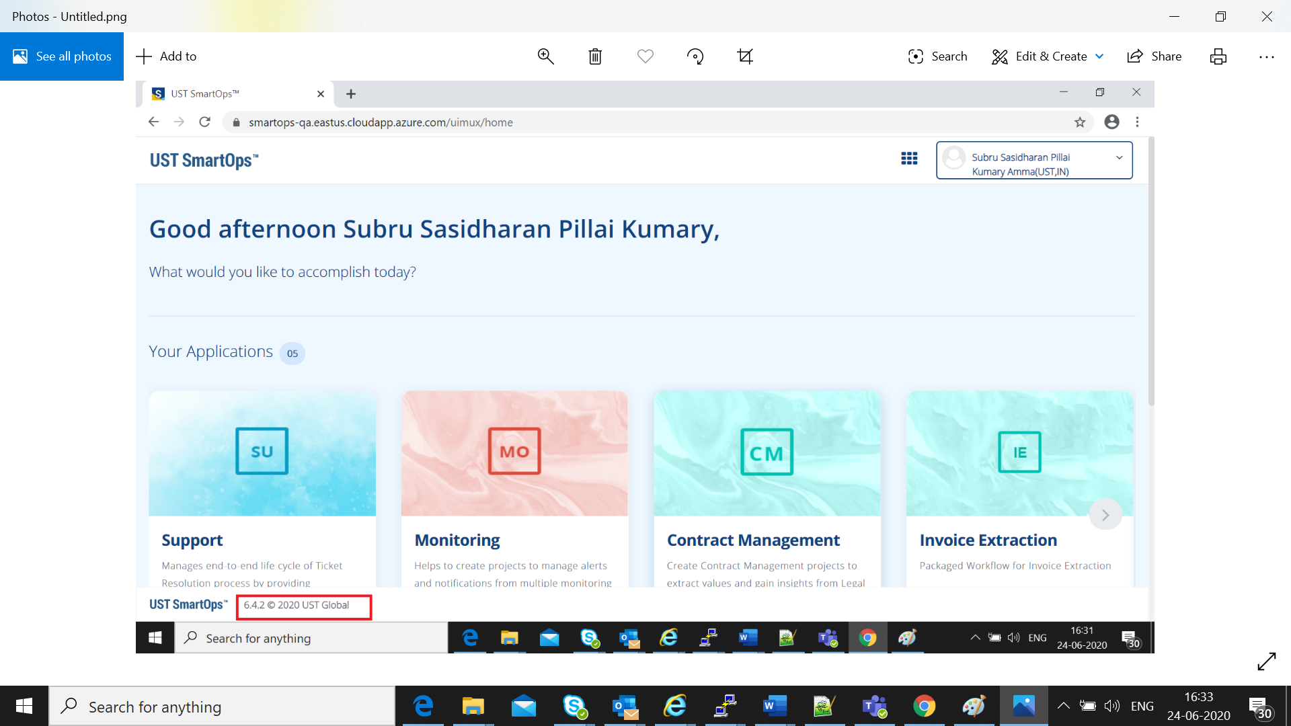Go back in the browser
The image size is (1291, 726).
pyautogui.click(x=153, y=122)
